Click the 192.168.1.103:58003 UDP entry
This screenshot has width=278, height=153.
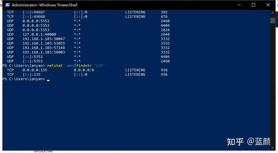(x=44, y=52)
